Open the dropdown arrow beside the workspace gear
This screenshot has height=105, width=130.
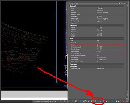(109, 101)
